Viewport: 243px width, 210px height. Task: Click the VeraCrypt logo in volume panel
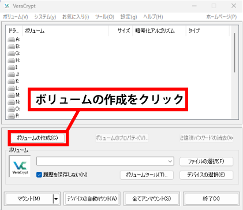pos(20,167)
